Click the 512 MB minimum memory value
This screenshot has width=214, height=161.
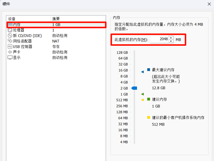tap(158, 124)
